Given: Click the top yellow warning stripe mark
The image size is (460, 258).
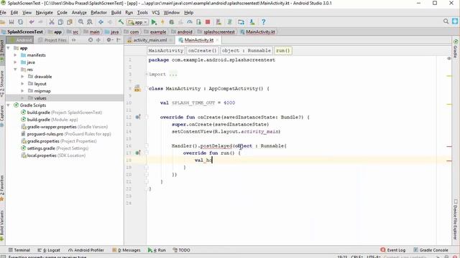Looking at the screenshot, I should tap(448, 76).
